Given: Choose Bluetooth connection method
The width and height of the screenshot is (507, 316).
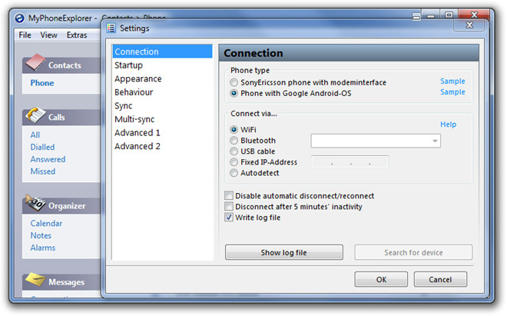Looking at the screenshot, I should [234, 141].
